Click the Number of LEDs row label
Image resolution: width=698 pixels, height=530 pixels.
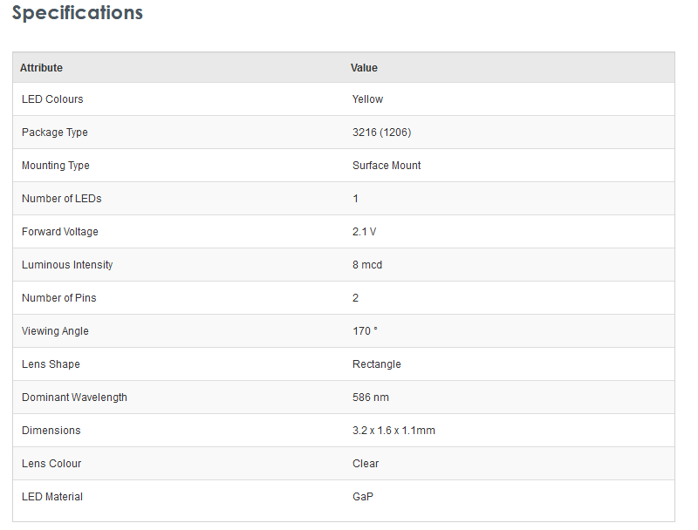61,199
